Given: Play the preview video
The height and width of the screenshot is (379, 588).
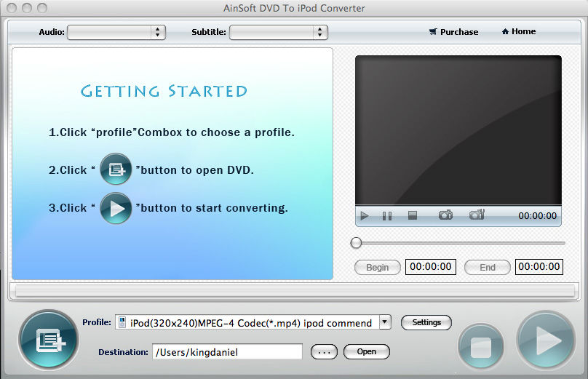Looking at the screenshot, I should [364, 215].
